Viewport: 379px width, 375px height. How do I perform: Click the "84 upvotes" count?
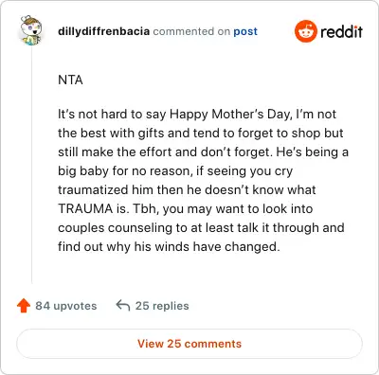click(x=66, y=306)
